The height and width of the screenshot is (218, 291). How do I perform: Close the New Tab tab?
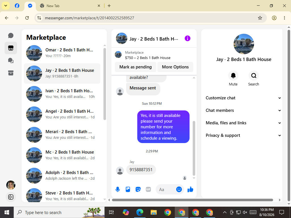click(x=99, y=6)
